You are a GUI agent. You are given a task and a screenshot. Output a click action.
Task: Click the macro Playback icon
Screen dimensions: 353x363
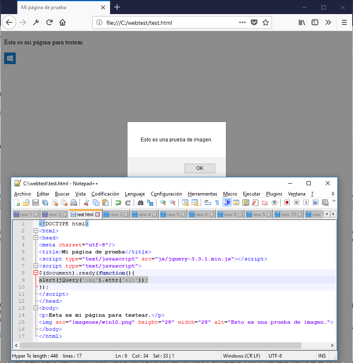(x=306, y=203)
